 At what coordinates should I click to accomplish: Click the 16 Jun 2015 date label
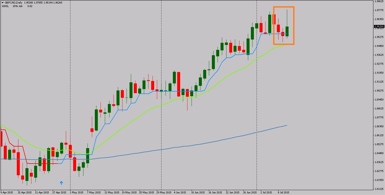[x=215, y=193]
